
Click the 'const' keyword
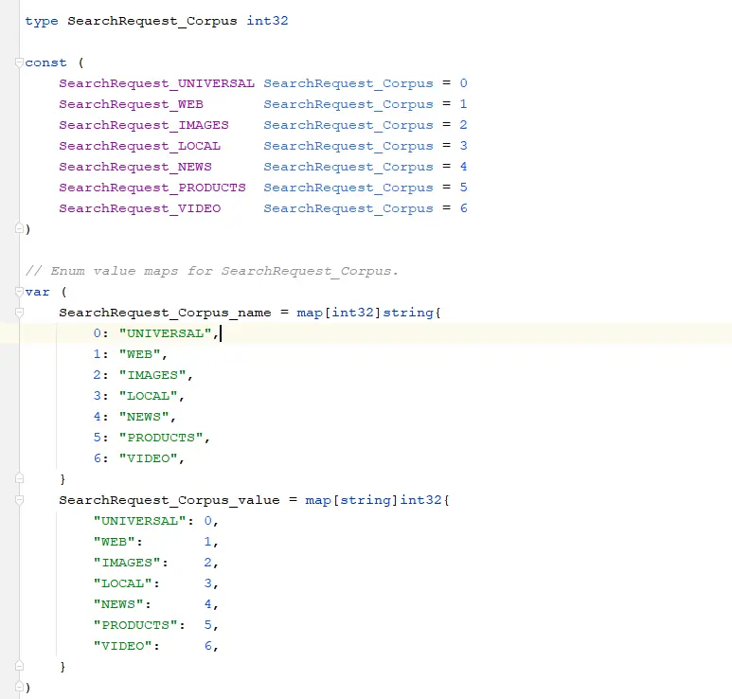point(45,63)
